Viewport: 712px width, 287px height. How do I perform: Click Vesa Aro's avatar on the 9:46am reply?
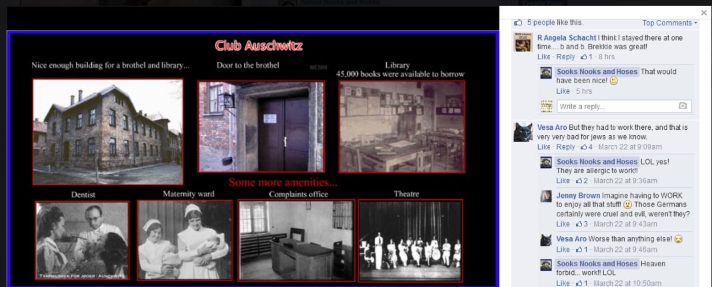click(546, 240)
